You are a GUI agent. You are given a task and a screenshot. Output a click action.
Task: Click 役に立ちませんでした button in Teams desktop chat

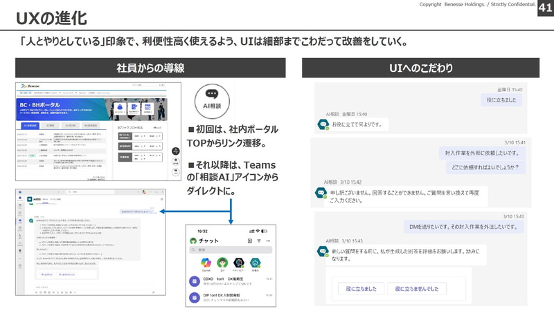coord(66,274)
